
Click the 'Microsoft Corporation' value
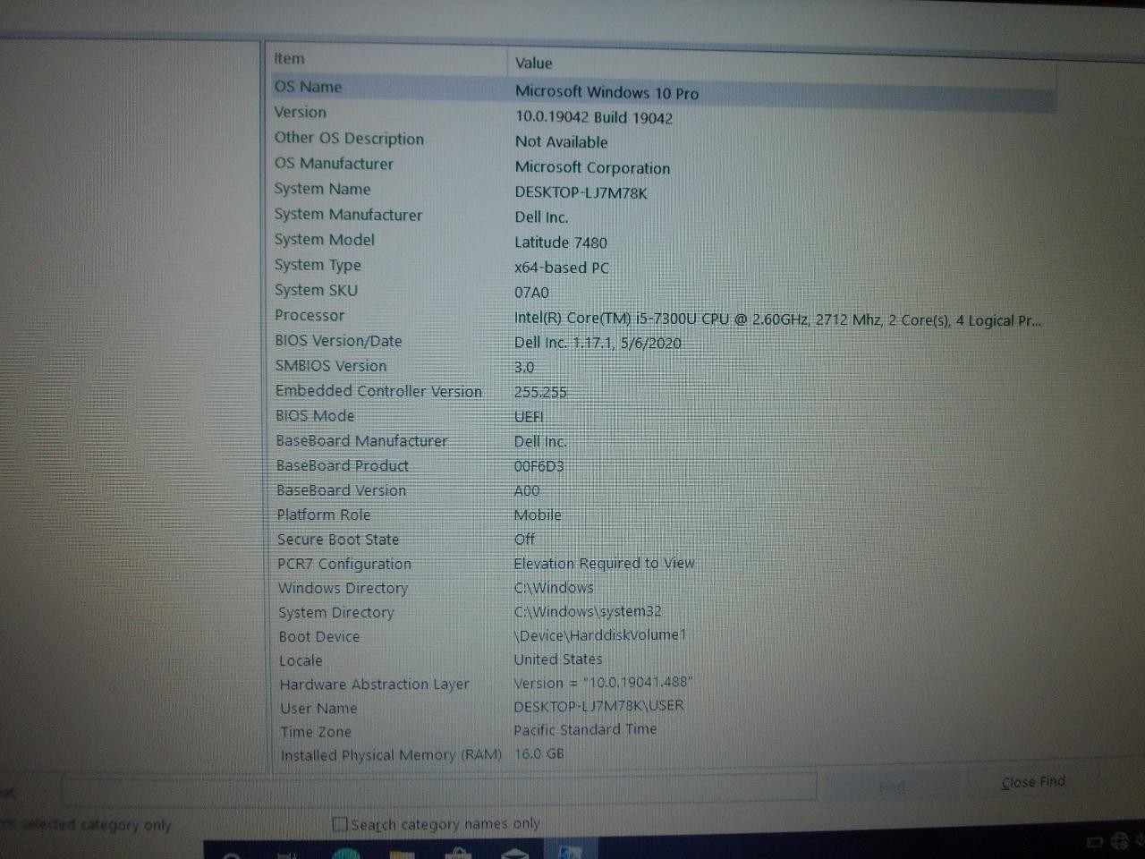(592, 167)
